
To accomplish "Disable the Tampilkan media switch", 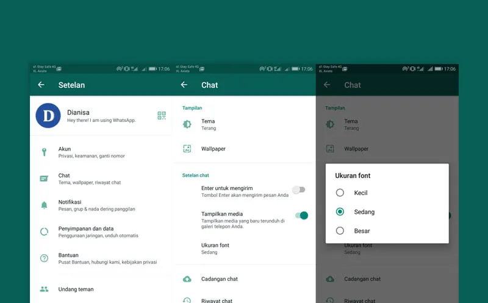I will [301, 215].
